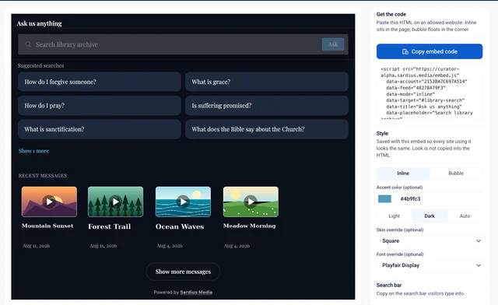Screen dimensions: 498x305
Task: Play the Meadow Morning video
Action: (251, 202)
